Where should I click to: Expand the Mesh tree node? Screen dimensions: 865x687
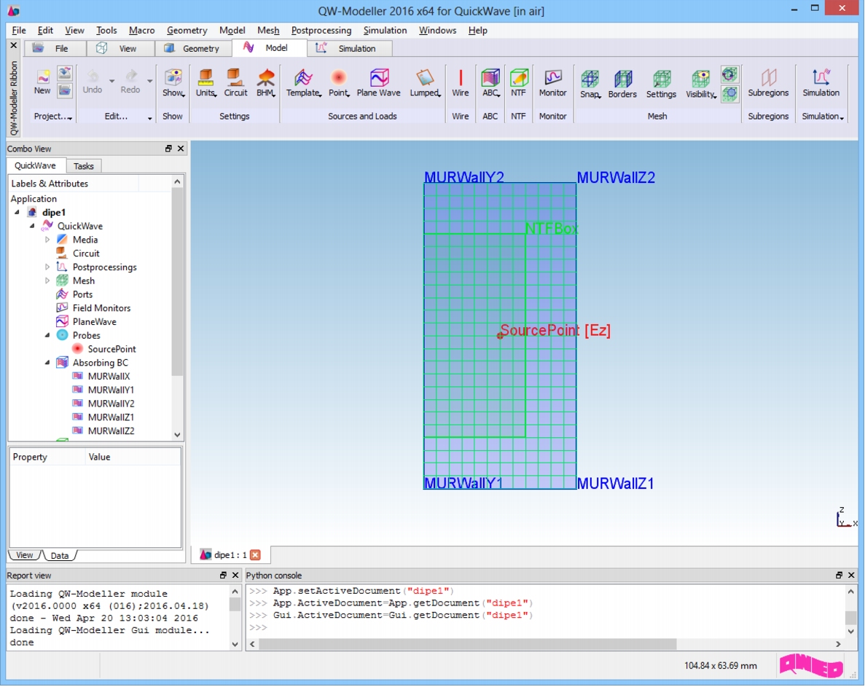[47, 280]
